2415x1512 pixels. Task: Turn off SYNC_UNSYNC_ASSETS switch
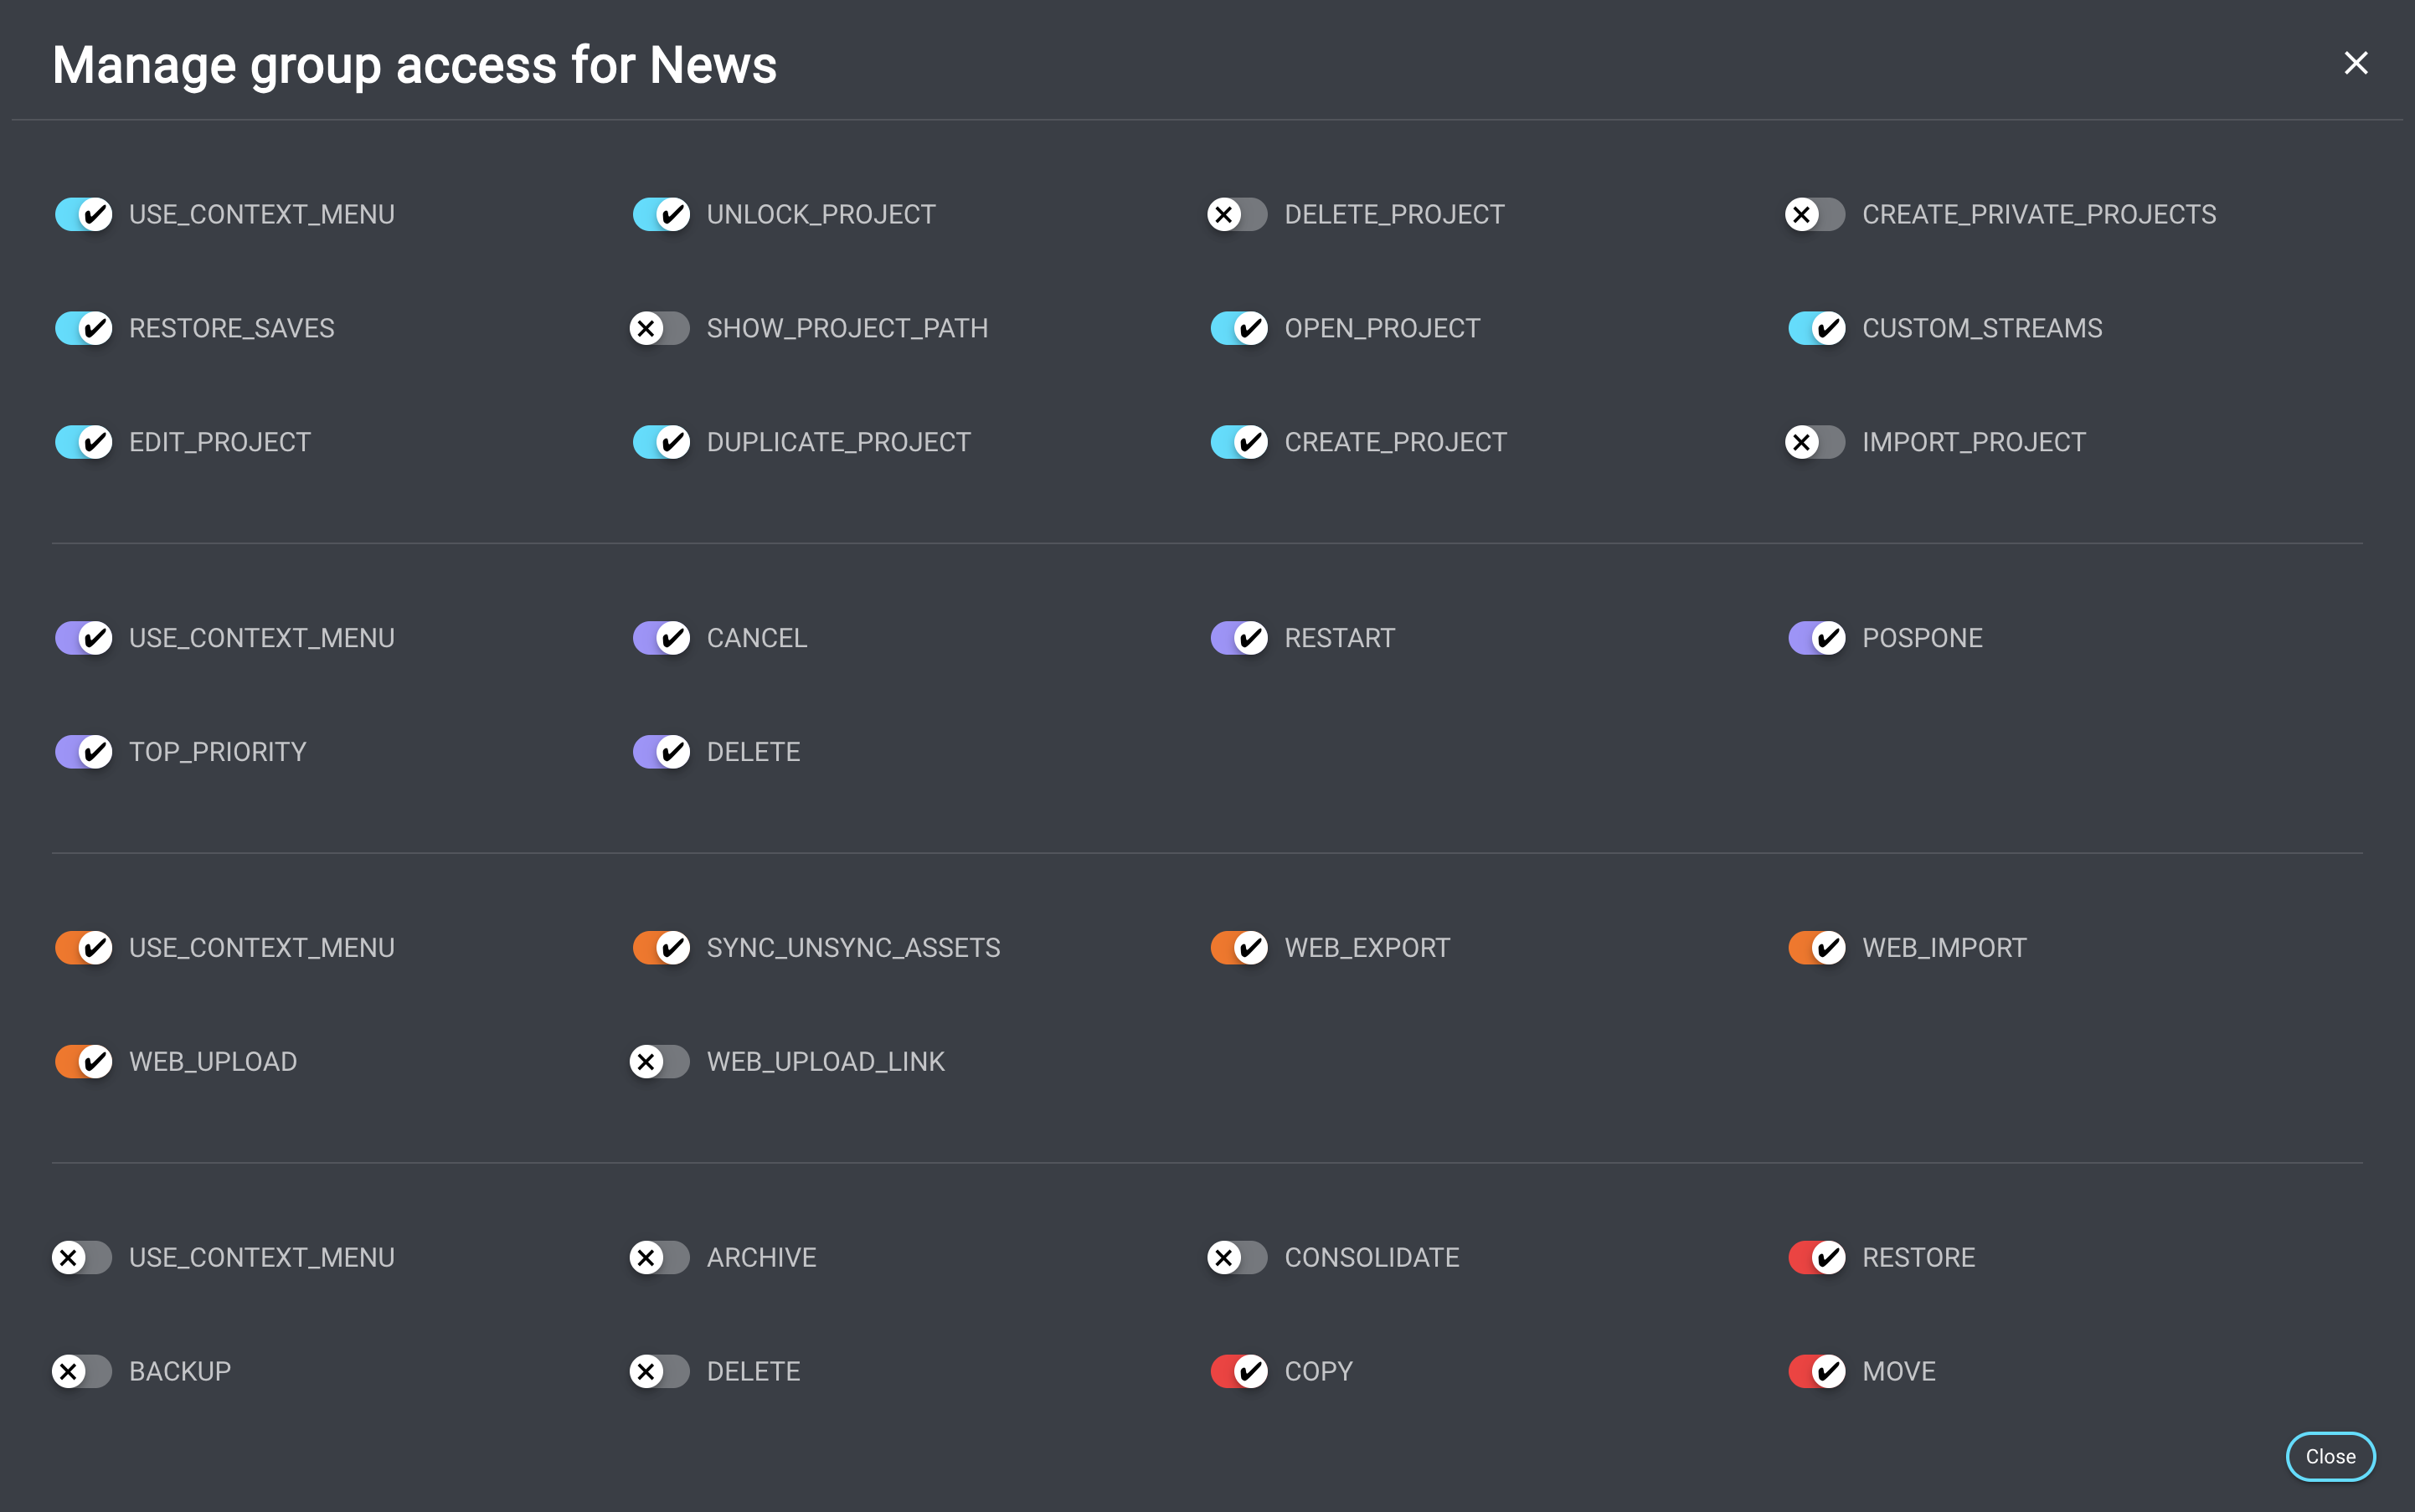click(x=661, y=947)
